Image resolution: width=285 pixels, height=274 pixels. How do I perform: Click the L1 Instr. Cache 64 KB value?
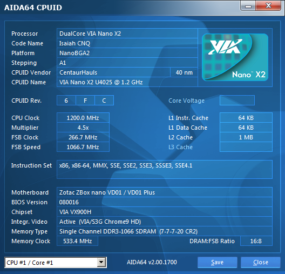246,118
